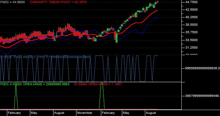
Task: Click the second August date marker
Action: click(151, 113)
